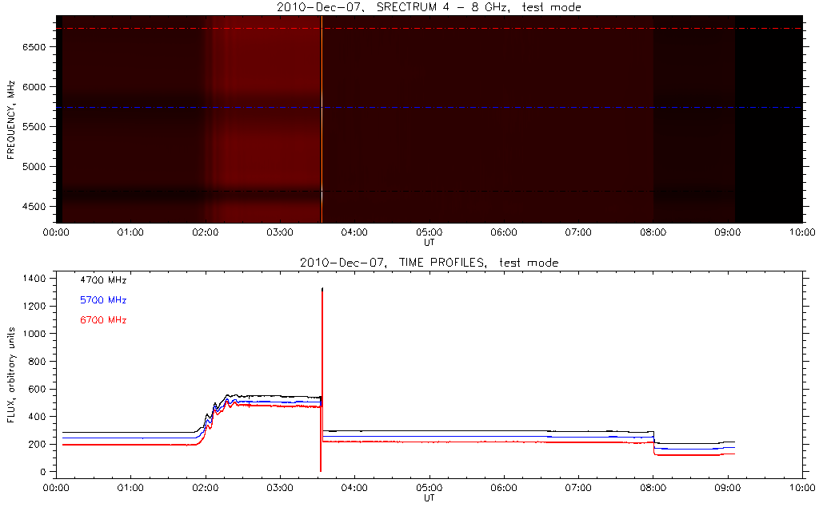This screenshot has height=511, width=819.
Task: Click the UT label below the spectrogram
Action: [429, 241]
